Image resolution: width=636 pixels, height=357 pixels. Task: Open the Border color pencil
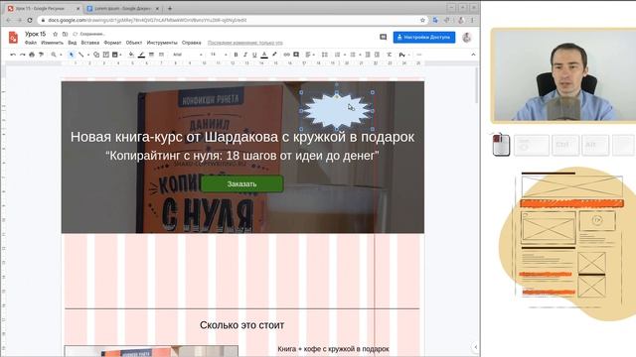pos(141,55)
